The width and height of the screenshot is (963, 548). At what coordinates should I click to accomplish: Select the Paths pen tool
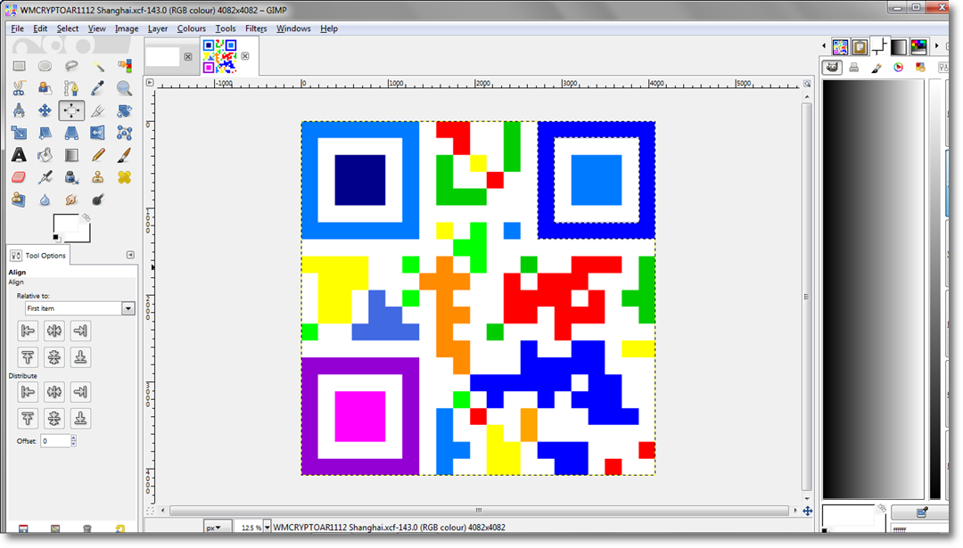[71, 88]
